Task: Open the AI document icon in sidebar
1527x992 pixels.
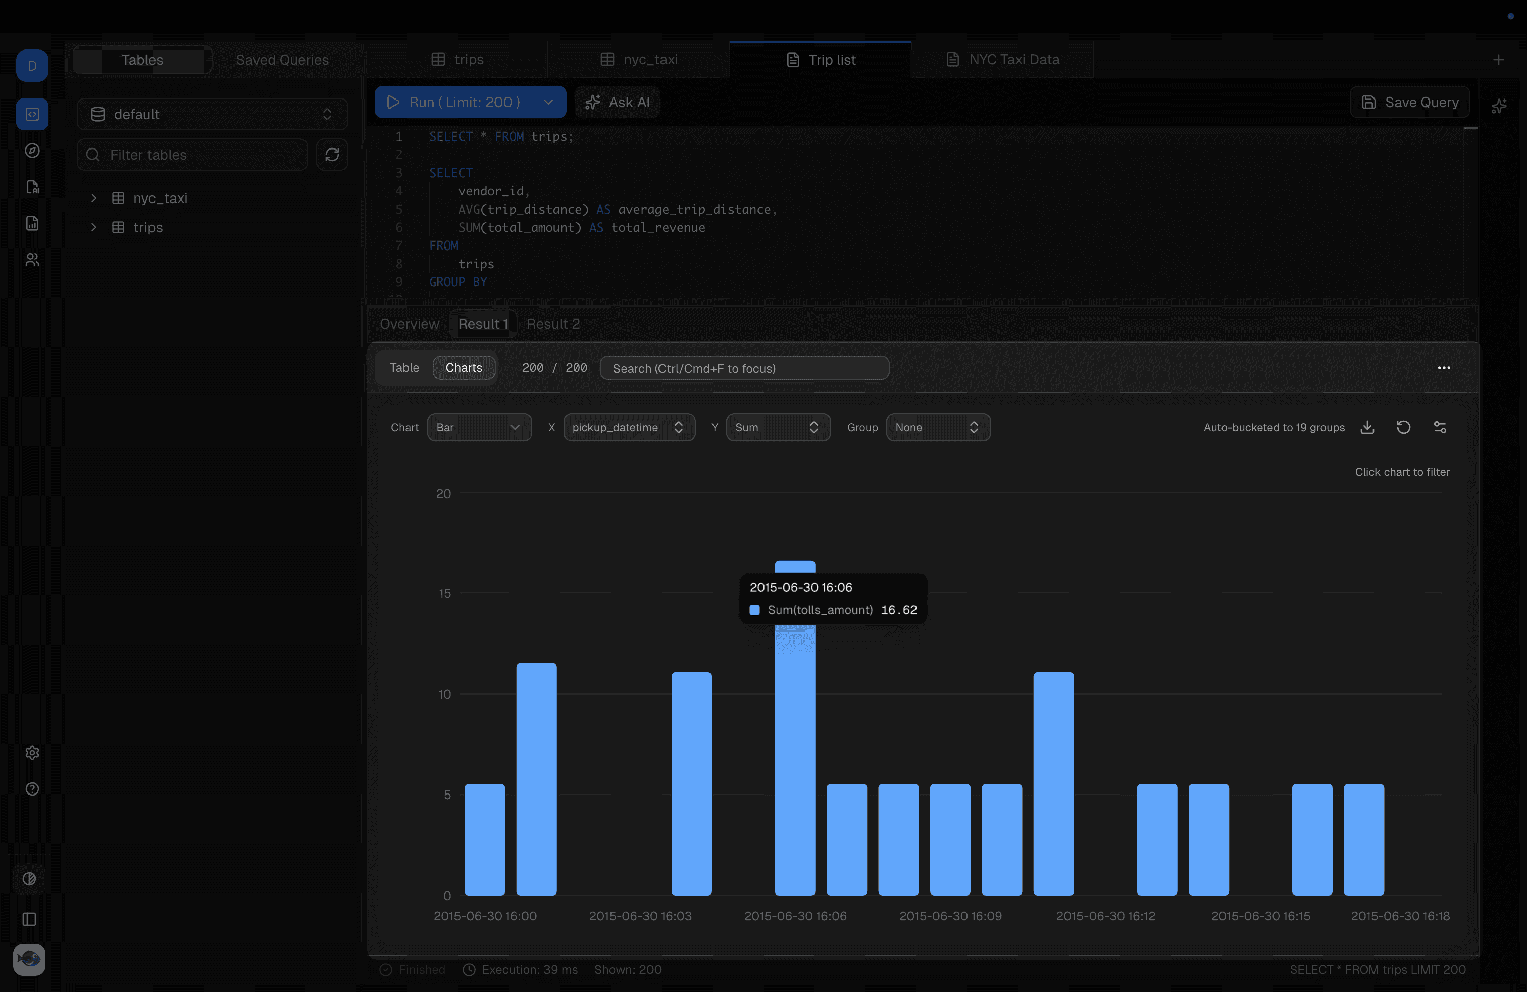Action: coord(32,187)
